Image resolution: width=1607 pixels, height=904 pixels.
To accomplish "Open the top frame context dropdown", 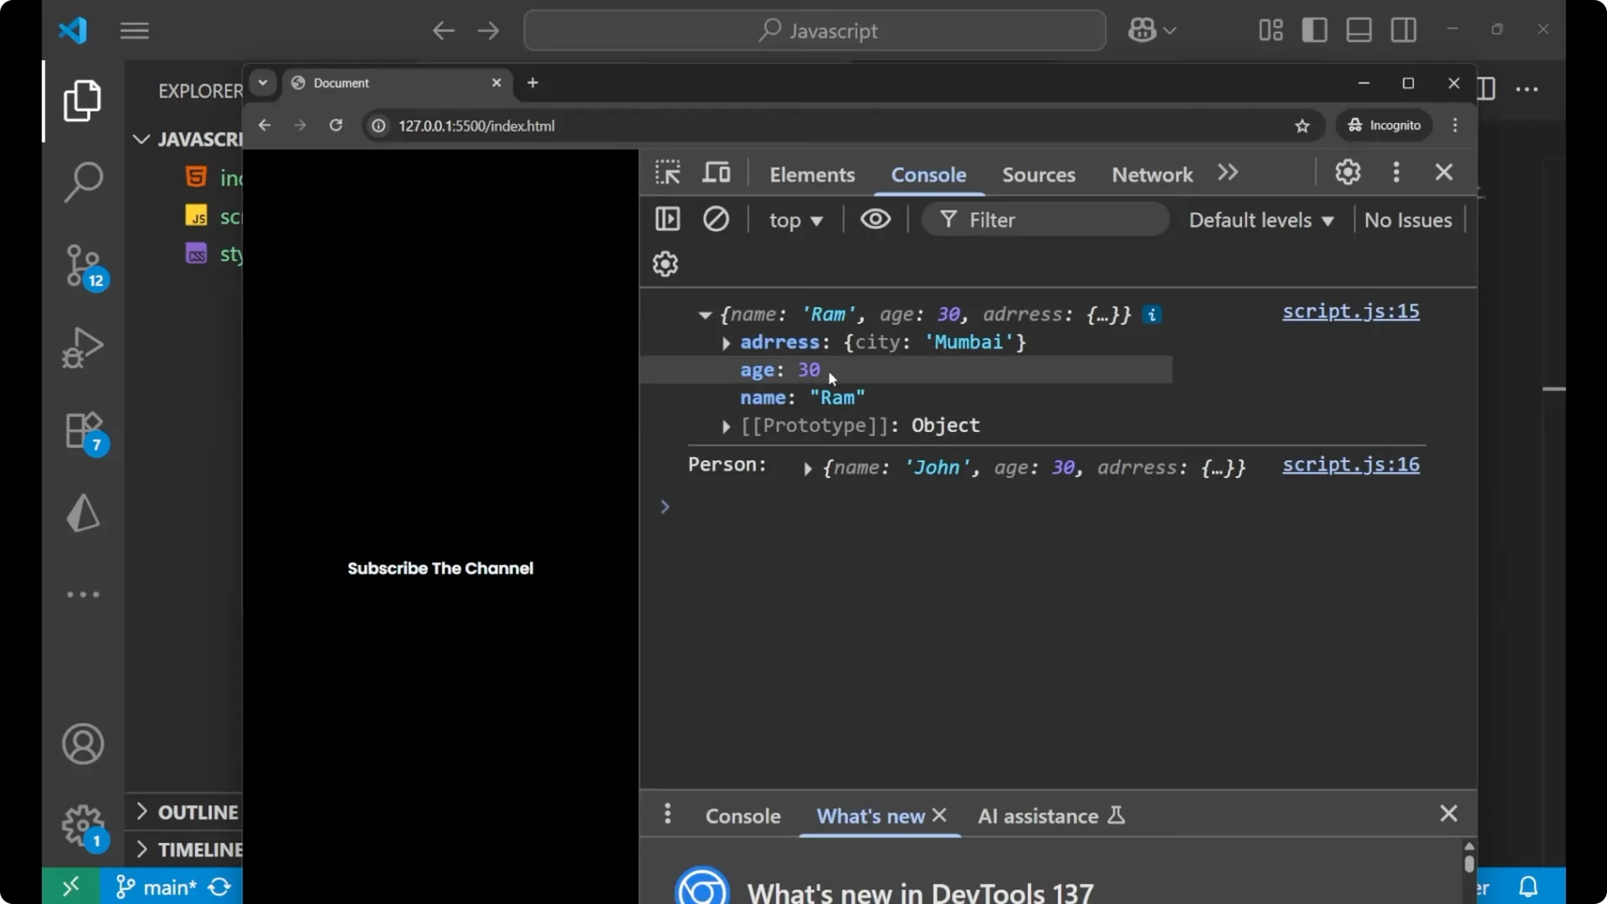I will (x=796, y=220).
